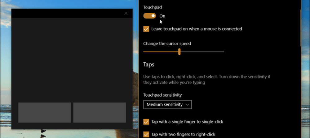This screenshot has height=138, width=310.
Task: Click the virtual touchpad left button
Action: point(44,112)
